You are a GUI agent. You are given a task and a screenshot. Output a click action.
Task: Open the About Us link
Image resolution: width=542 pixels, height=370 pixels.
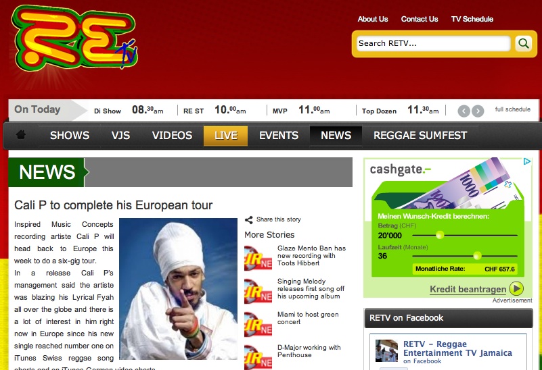tap(373, 20)
